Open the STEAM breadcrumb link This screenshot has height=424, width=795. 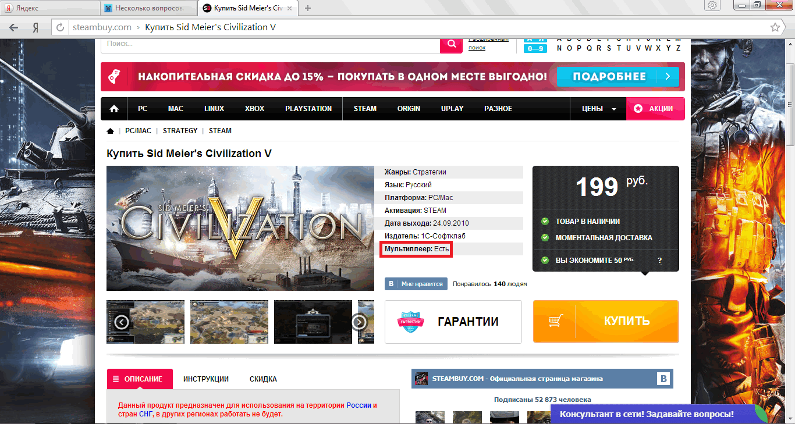(220, 131)
